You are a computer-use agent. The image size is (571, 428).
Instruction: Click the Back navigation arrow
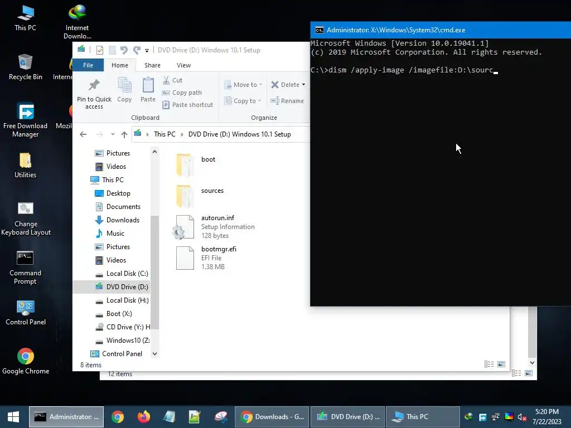(83, 134)
